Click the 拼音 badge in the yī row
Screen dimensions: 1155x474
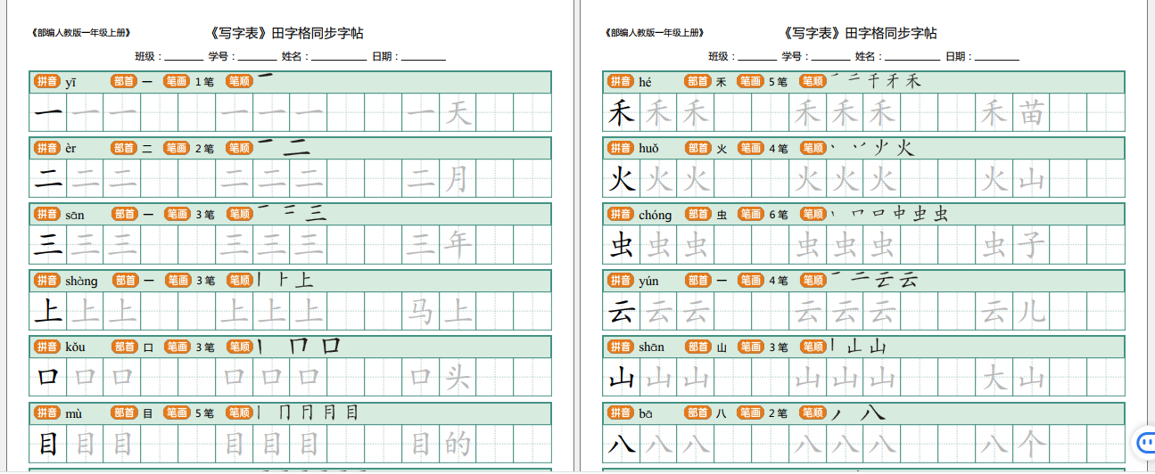pyautogui.click(x=46, y=82)
